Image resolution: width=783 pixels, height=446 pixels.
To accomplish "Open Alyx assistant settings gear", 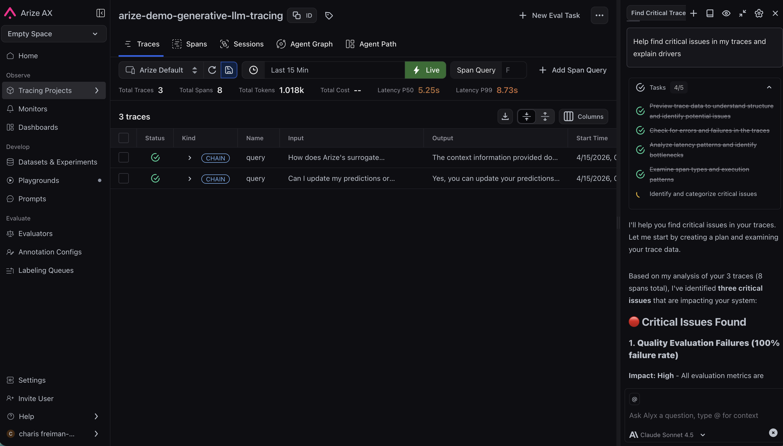I will click(x=759, y=13).
